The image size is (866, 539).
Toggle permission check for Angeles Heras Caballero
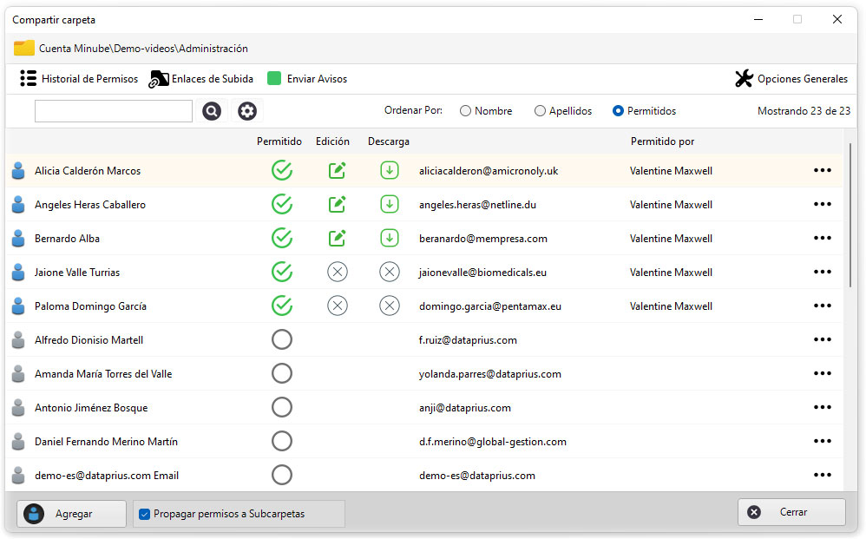coord(282,204)
